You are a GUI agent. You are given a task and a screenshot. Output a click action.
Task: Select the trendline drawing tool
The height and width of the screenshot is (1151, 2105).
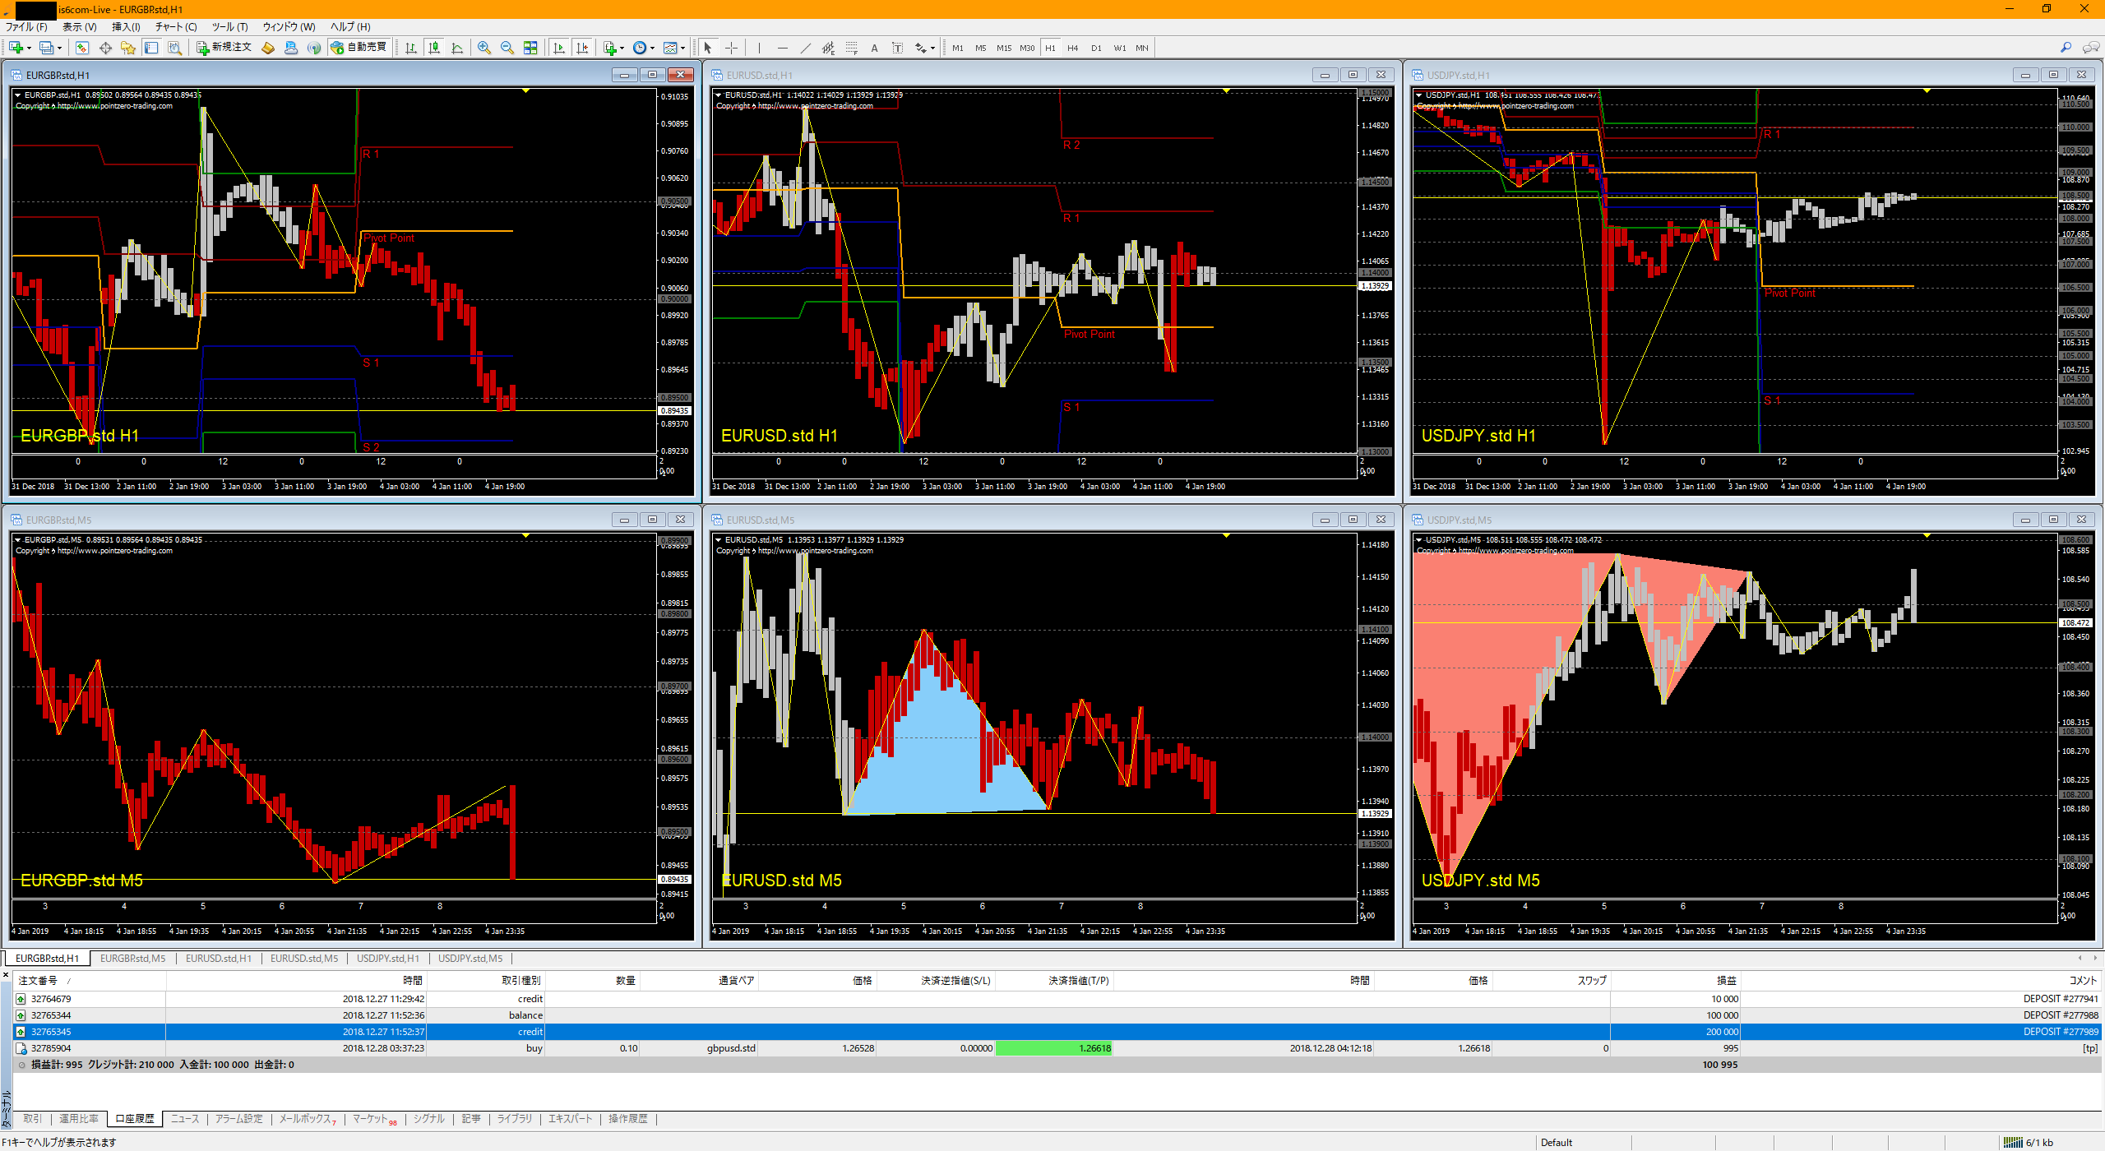point(805,49)
